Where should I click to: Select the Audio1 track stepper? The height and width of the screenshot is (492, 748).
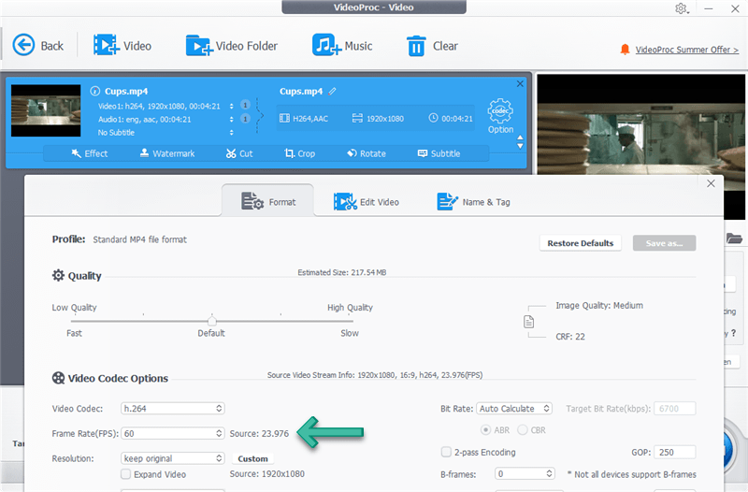pos(231,120)
